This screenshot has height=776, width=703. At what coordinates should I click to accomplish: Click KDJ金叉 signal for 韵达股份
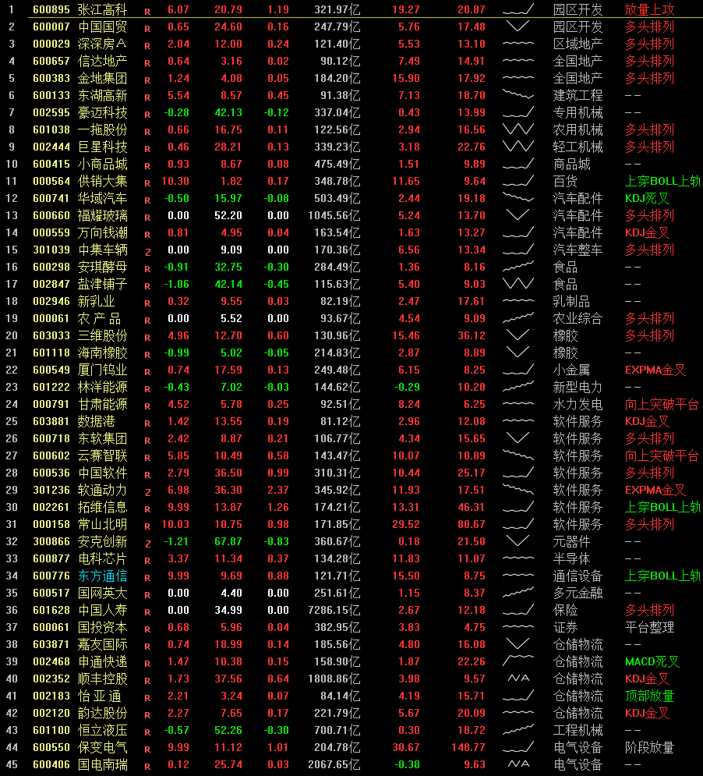point(647,713)
